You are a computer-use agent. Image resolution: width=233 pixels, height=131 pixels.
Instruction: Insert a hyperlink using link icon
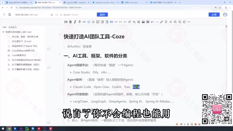(84, 22)
